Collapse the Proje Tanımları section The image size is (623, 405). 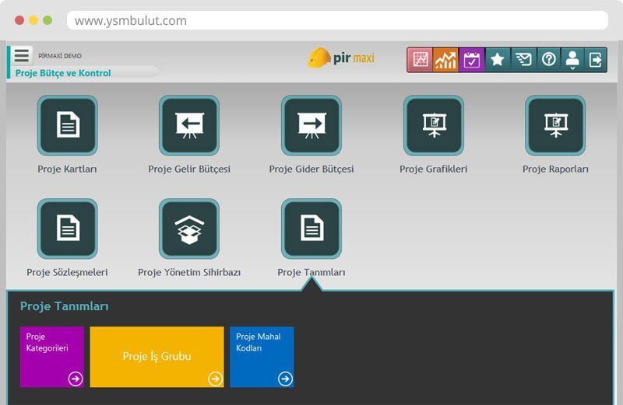(x=311, y=229)
